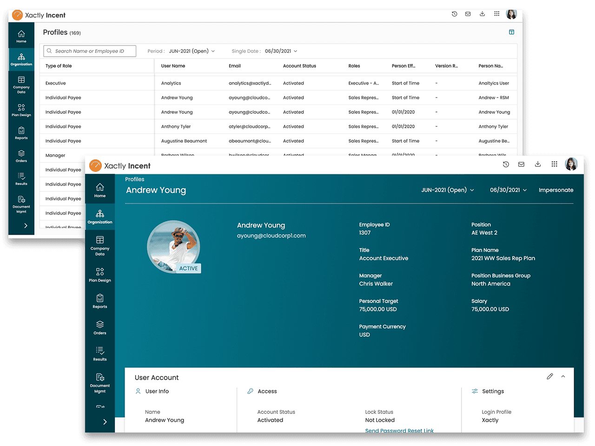
Task: Click the analytics@xactlyd… email cell
Action: [x=250, y=83]
